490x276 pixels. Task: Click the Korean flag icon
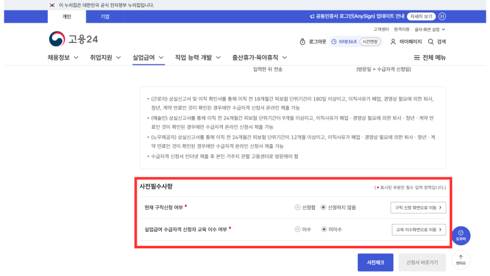52,5
